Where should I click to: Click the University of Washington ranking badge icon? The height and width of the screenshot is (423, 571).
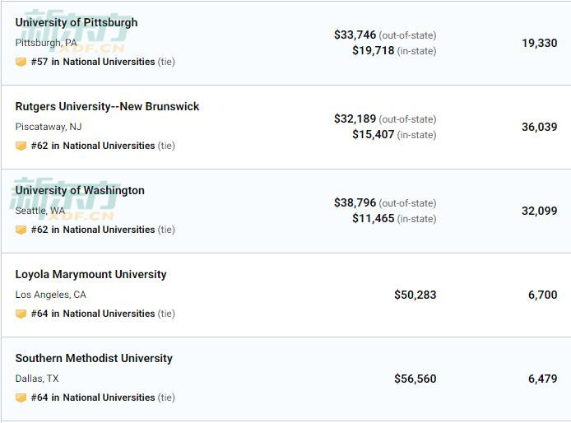pyautogui.click(x=21, y=230)
